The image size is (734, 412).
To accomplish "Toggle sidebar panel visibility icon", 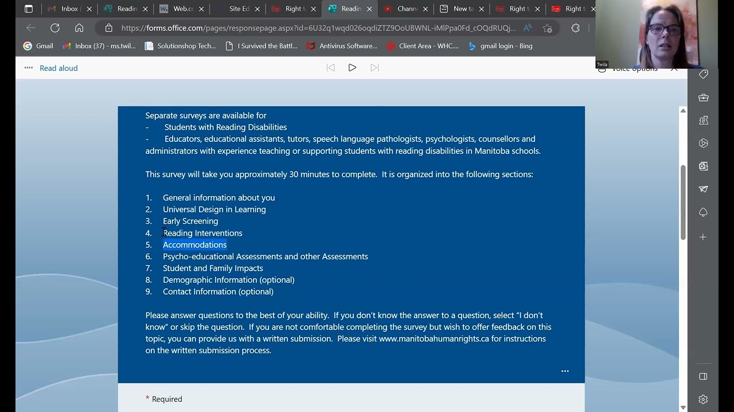I will 703,377.
